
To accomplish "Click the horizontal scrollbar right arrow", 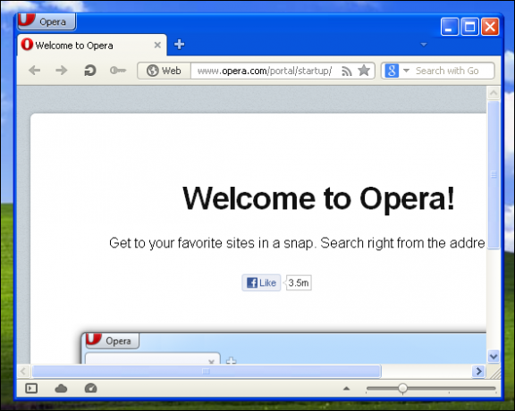I will (x=479, y=372).
